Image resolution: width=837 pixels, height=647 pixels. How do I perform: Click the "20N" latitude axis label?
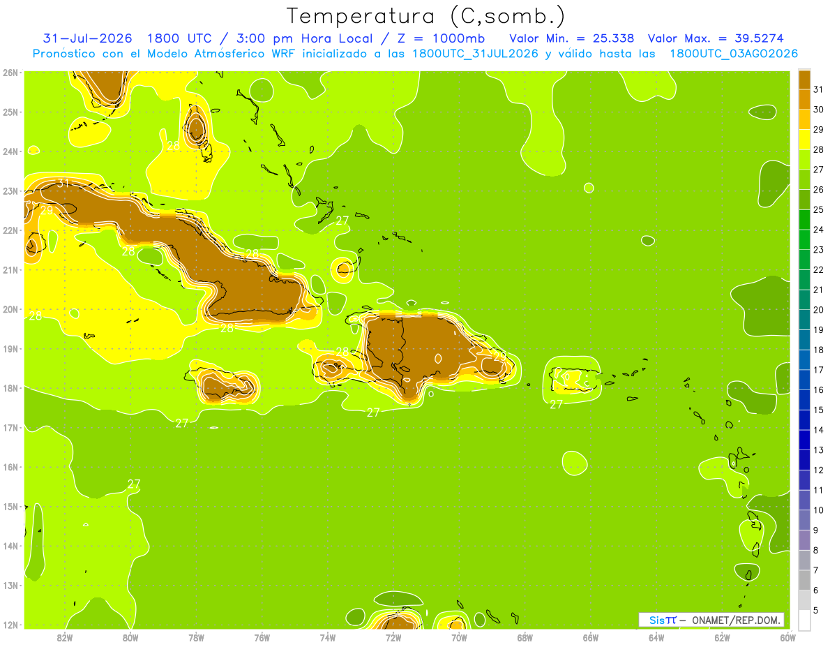coord(10,309)
